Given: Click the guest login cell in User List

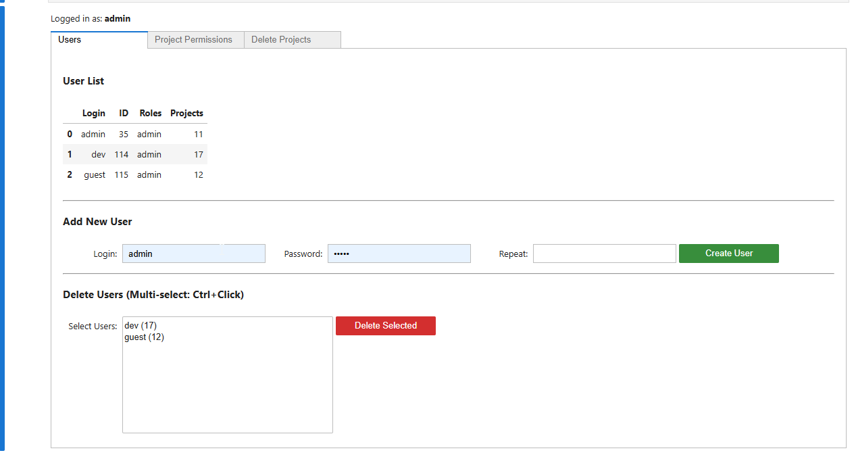Looking at the screenshot, I should (95, 175).
